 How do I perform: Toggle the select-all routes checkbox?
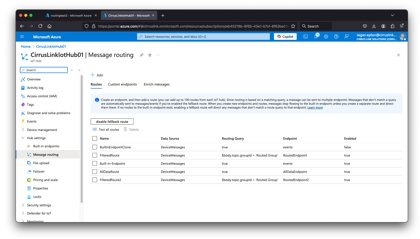(95, 138)
